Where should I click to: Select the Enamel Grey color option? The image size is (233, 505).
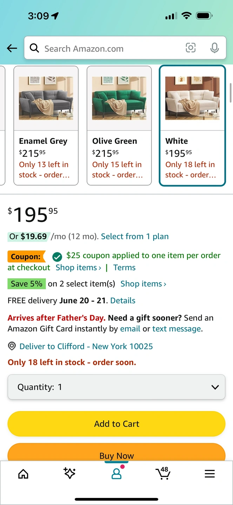coord(46,125)
